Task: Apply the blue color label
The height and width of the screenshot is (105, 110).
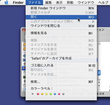Action: click(55, 94)
